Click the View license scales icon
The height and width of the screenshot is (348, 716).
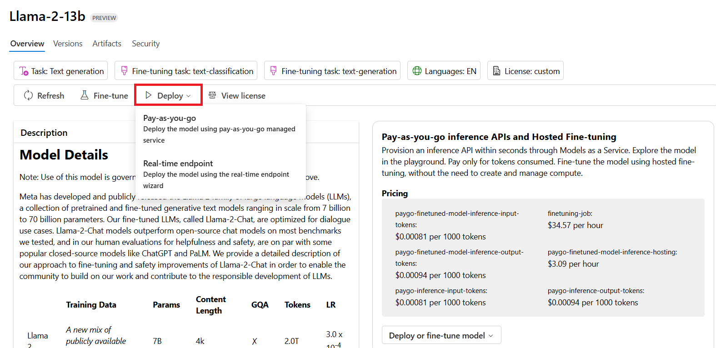212,95
